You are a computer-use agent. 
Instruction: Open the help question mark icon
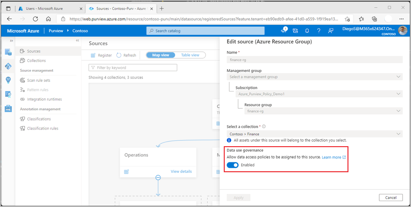(319, 31)
